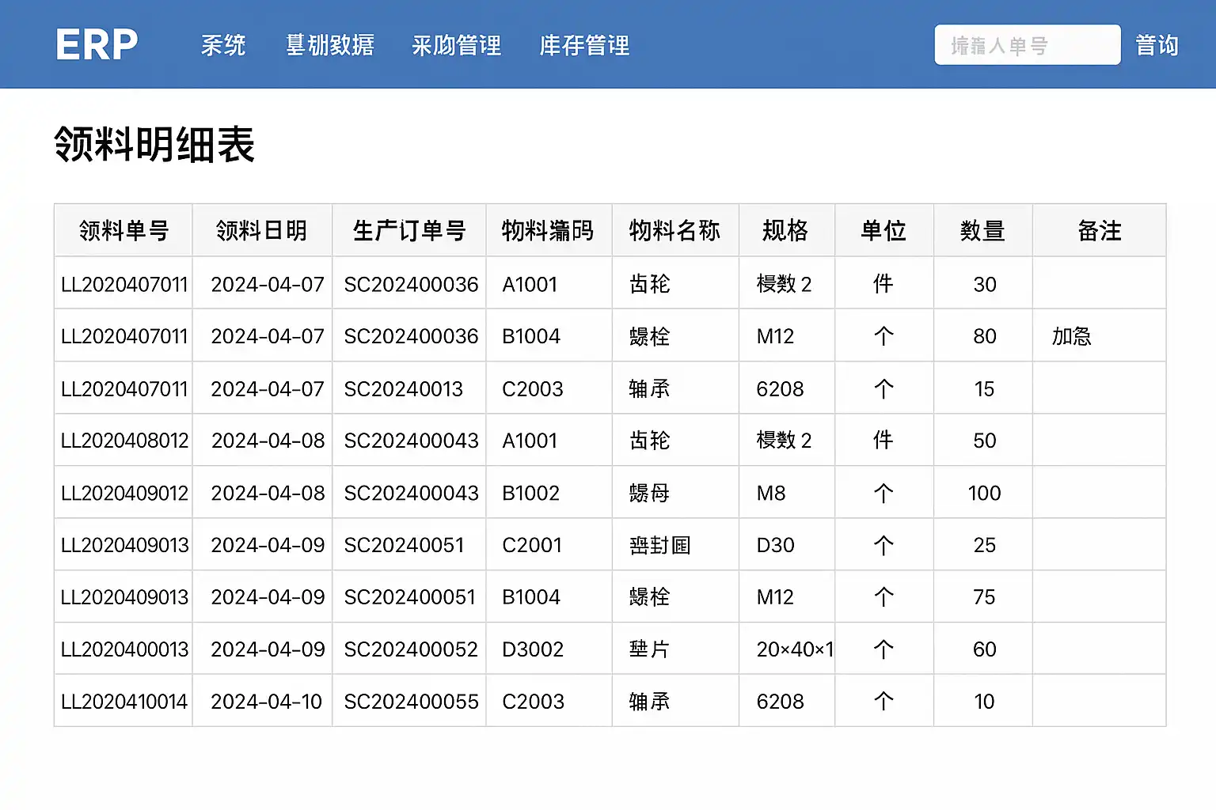Screen dimensions: 1216x810
Task: Open requisition number LL2020408012
Action: (x=124, y=441)
